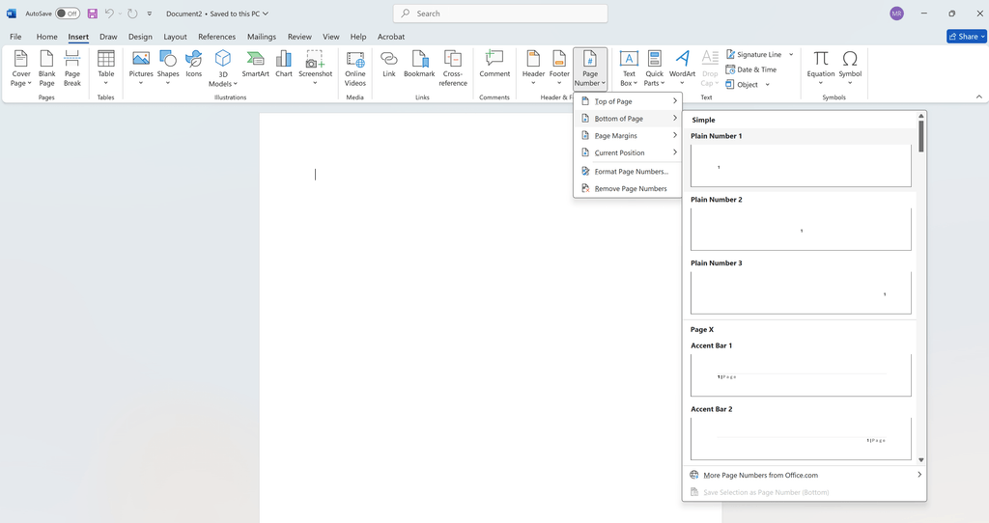Insert Pictures from the ribbon
This screenshot has width=989, height=523.
[x=141, y=69]
